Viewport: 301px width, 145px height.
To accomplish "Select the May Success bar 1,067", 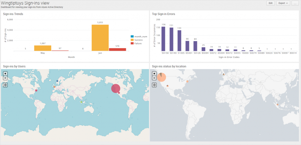I will click(42, 48).
